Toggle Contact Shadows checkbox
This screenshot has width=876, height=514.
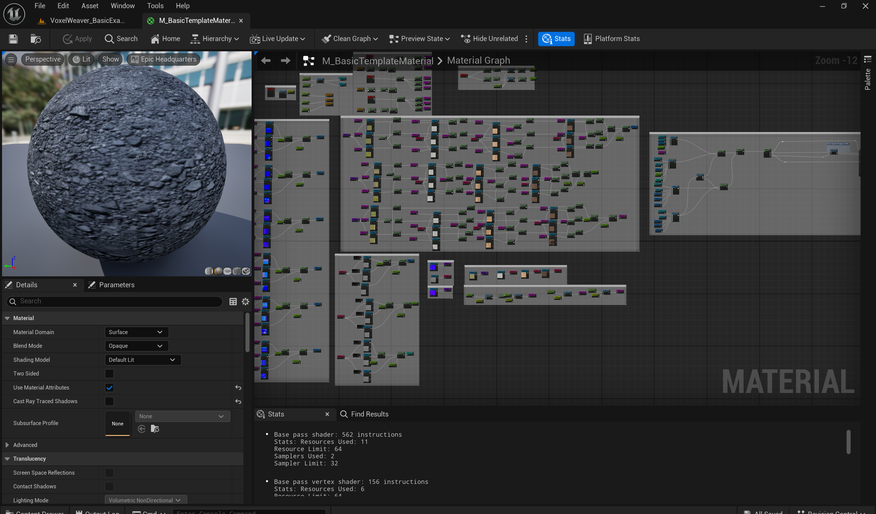[x=109, y=487]
